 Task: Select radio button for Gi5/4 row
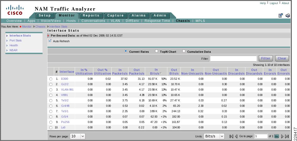tap(51, 117)
